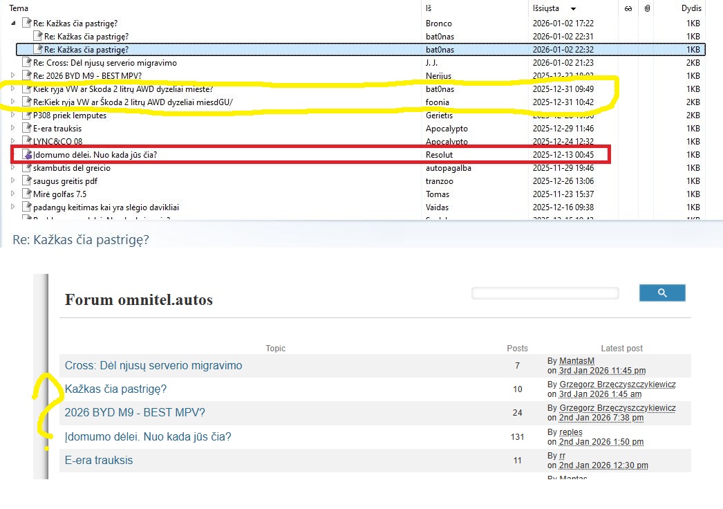Click message icon next to 'skambutis del greicio'
The image size is (723, 509).
[27, 168]
